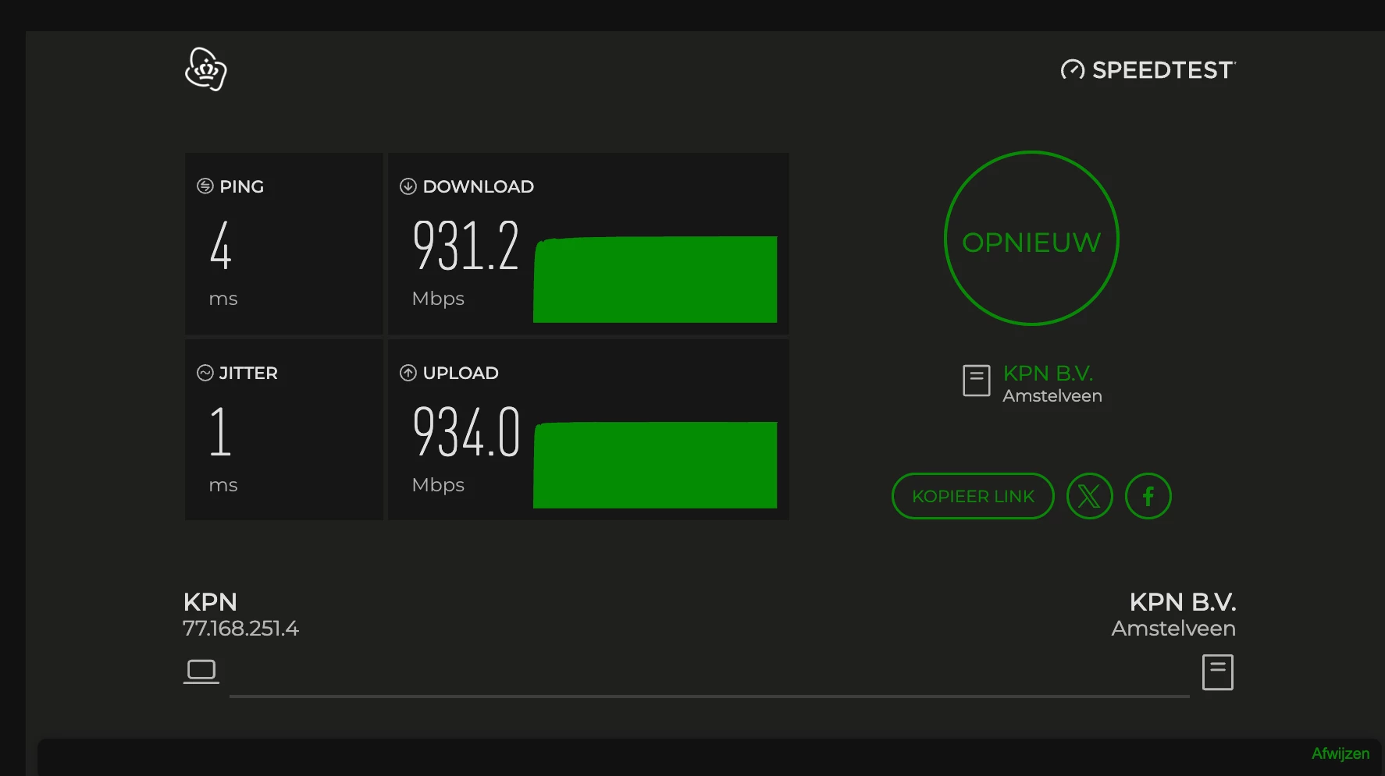Dismiss the banner via Afwijzen
The image size is (1385, 776).
pyautogui.click(x=1340, y=753)
